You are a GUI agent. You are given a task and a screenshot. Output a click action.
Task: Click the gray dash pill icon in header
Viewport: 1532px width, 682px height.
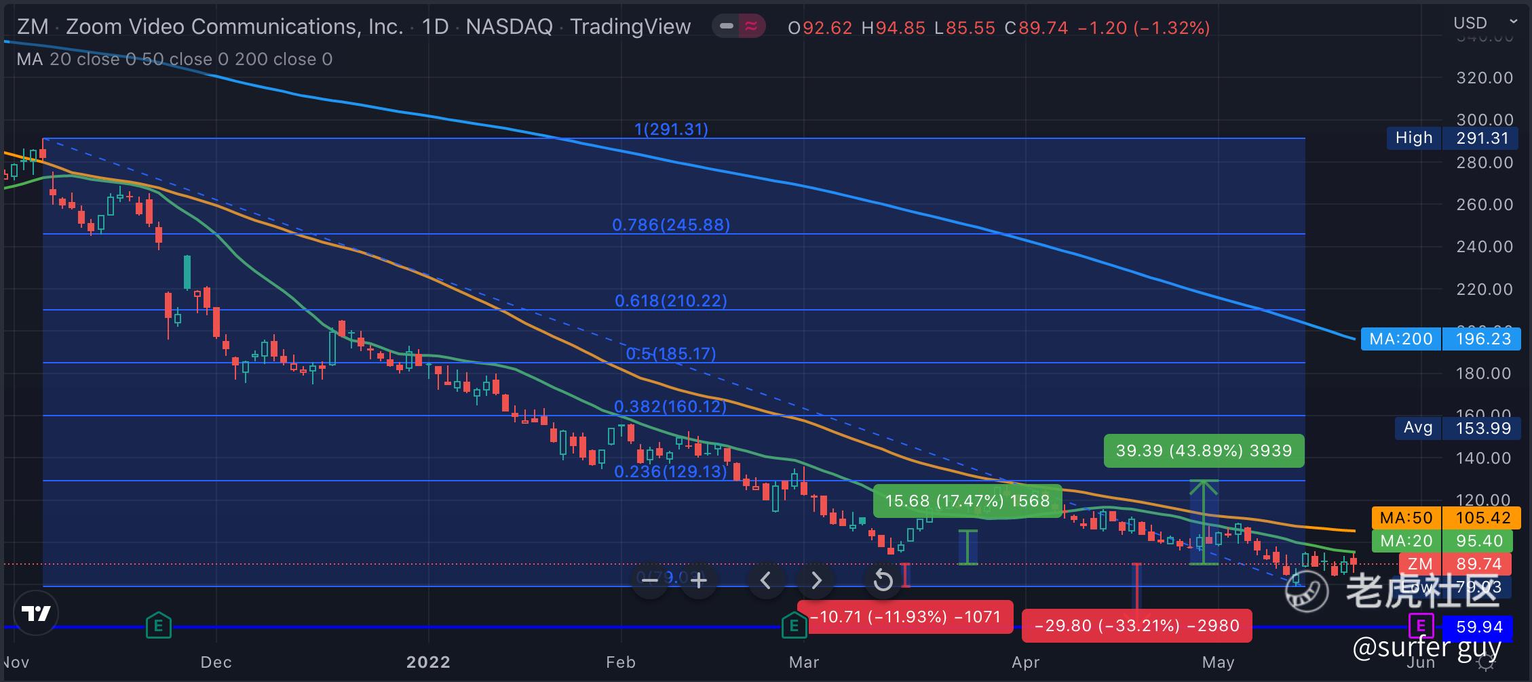pos(727,26)
